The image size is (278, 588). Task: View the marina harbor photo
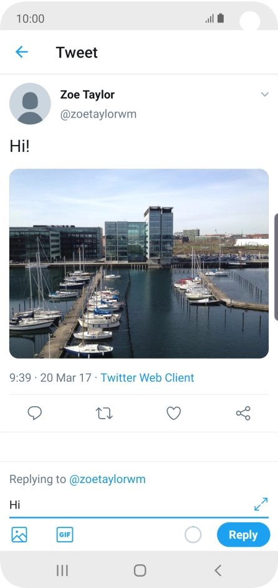click(x=139, y=264)
